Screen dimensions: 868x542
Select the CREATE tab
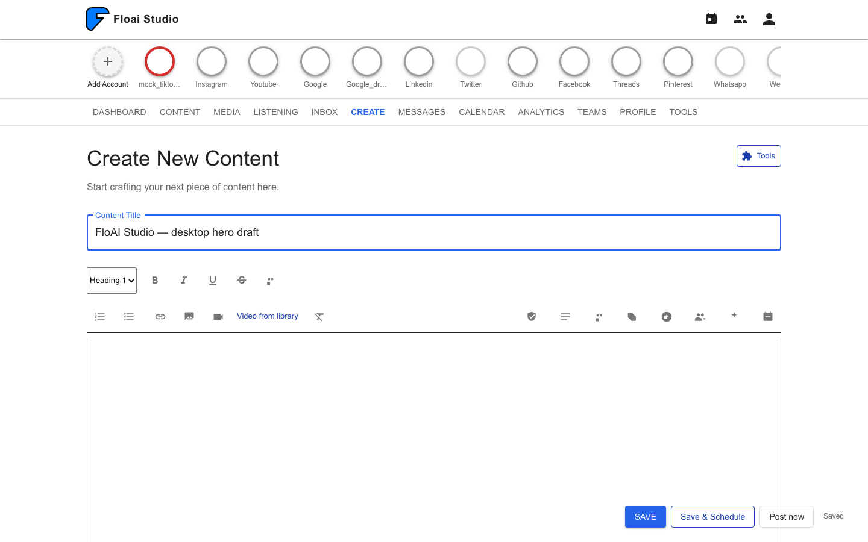click(368, 112)
